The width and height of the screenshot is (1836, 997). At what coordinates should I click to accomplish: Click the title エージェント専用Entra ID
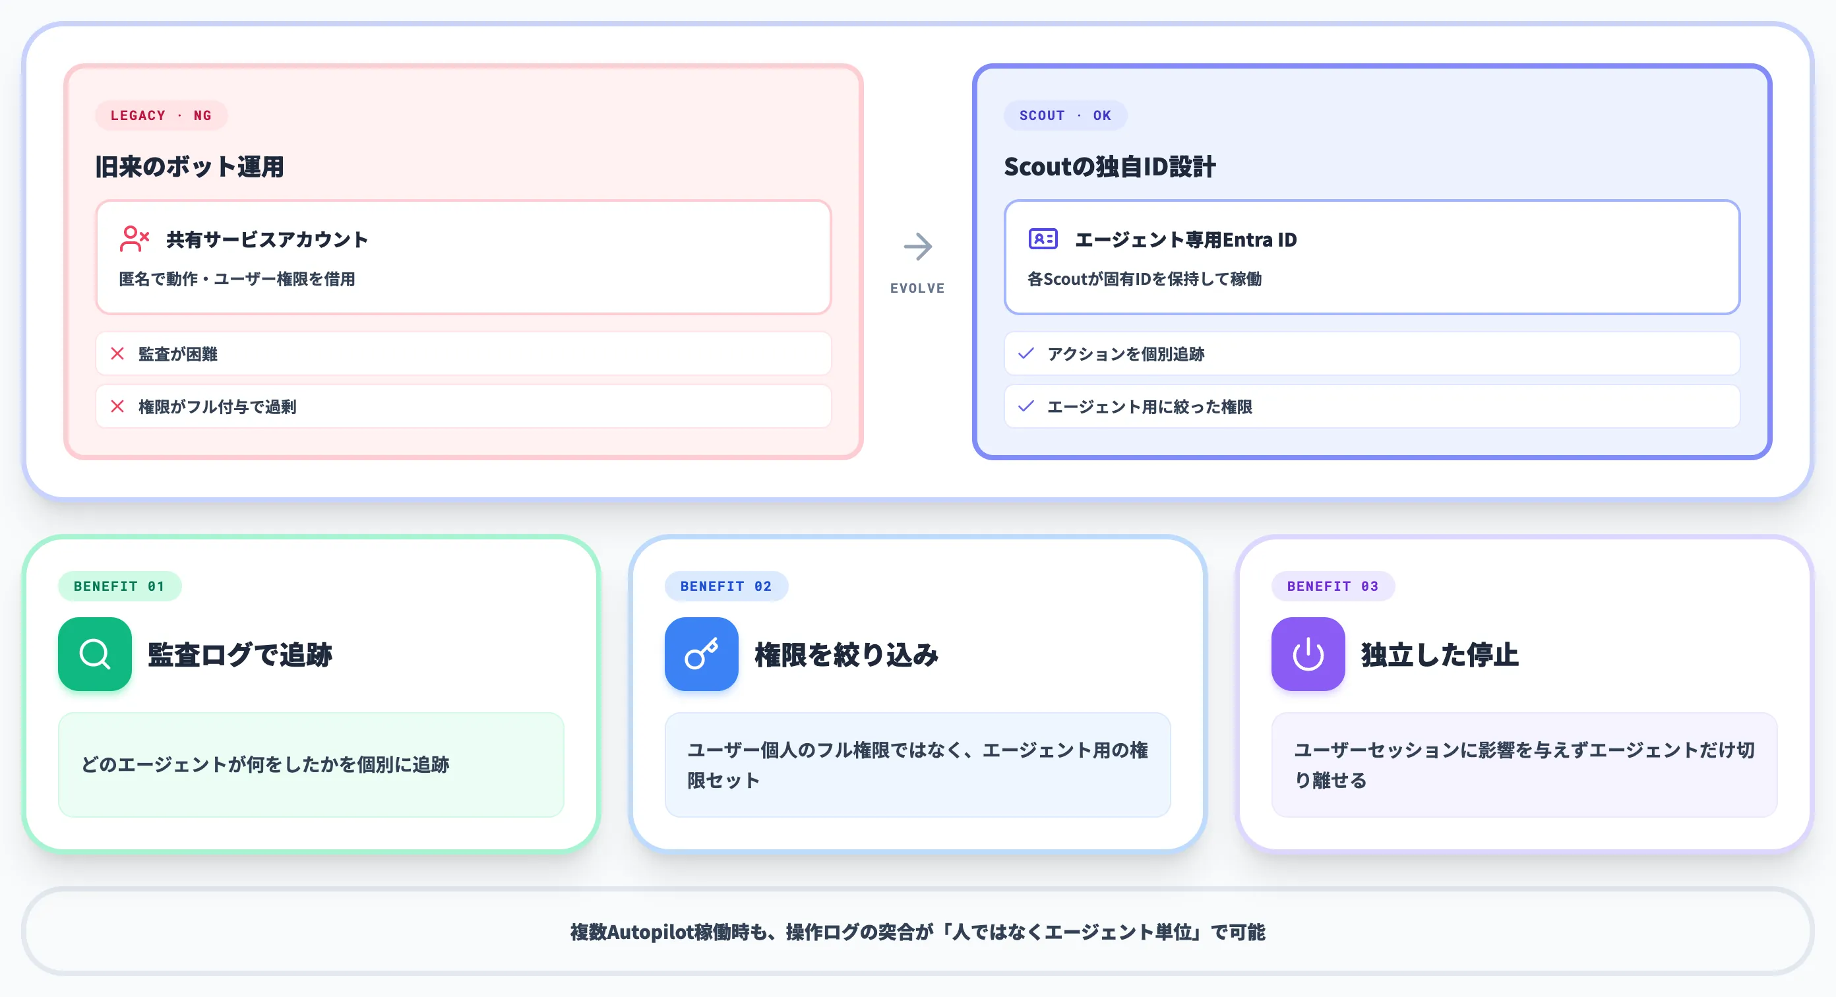coord(1186,239)
